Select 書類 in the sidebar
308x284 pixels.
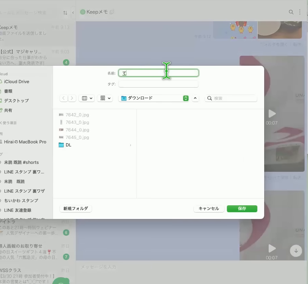tap(8, 91)
